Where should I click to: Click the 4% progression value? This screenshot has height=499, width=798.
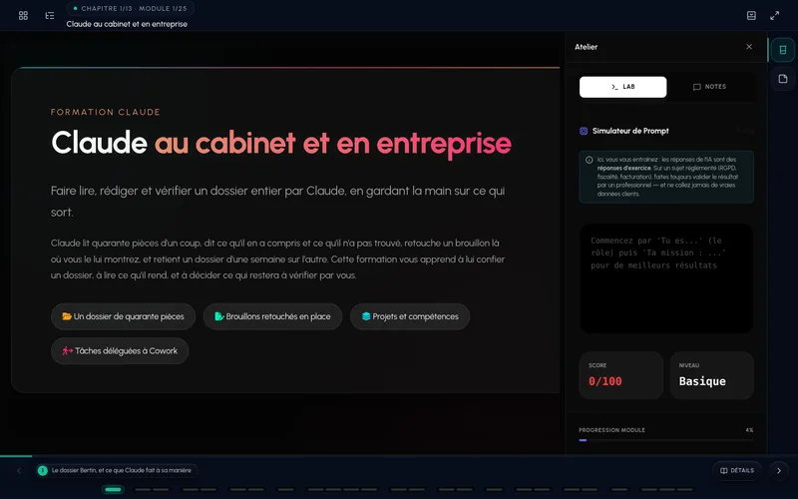[x=749, y=430]
